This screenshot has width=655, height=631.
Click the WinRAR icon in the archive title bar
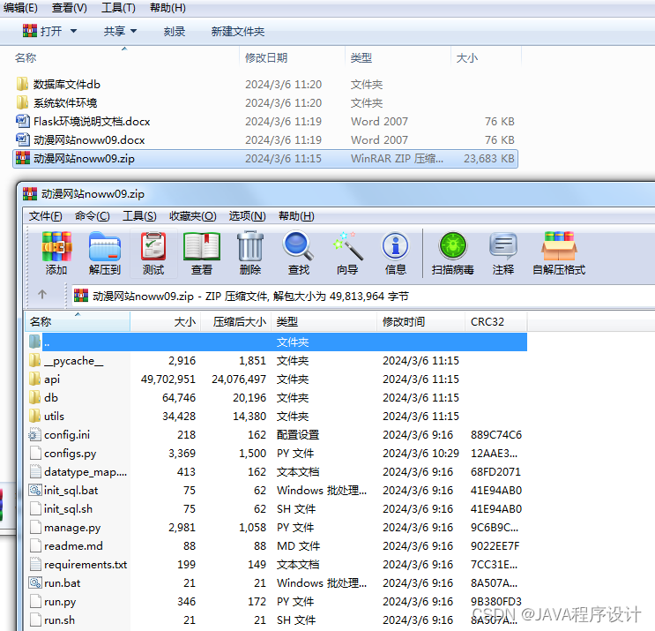coord(30,194)
